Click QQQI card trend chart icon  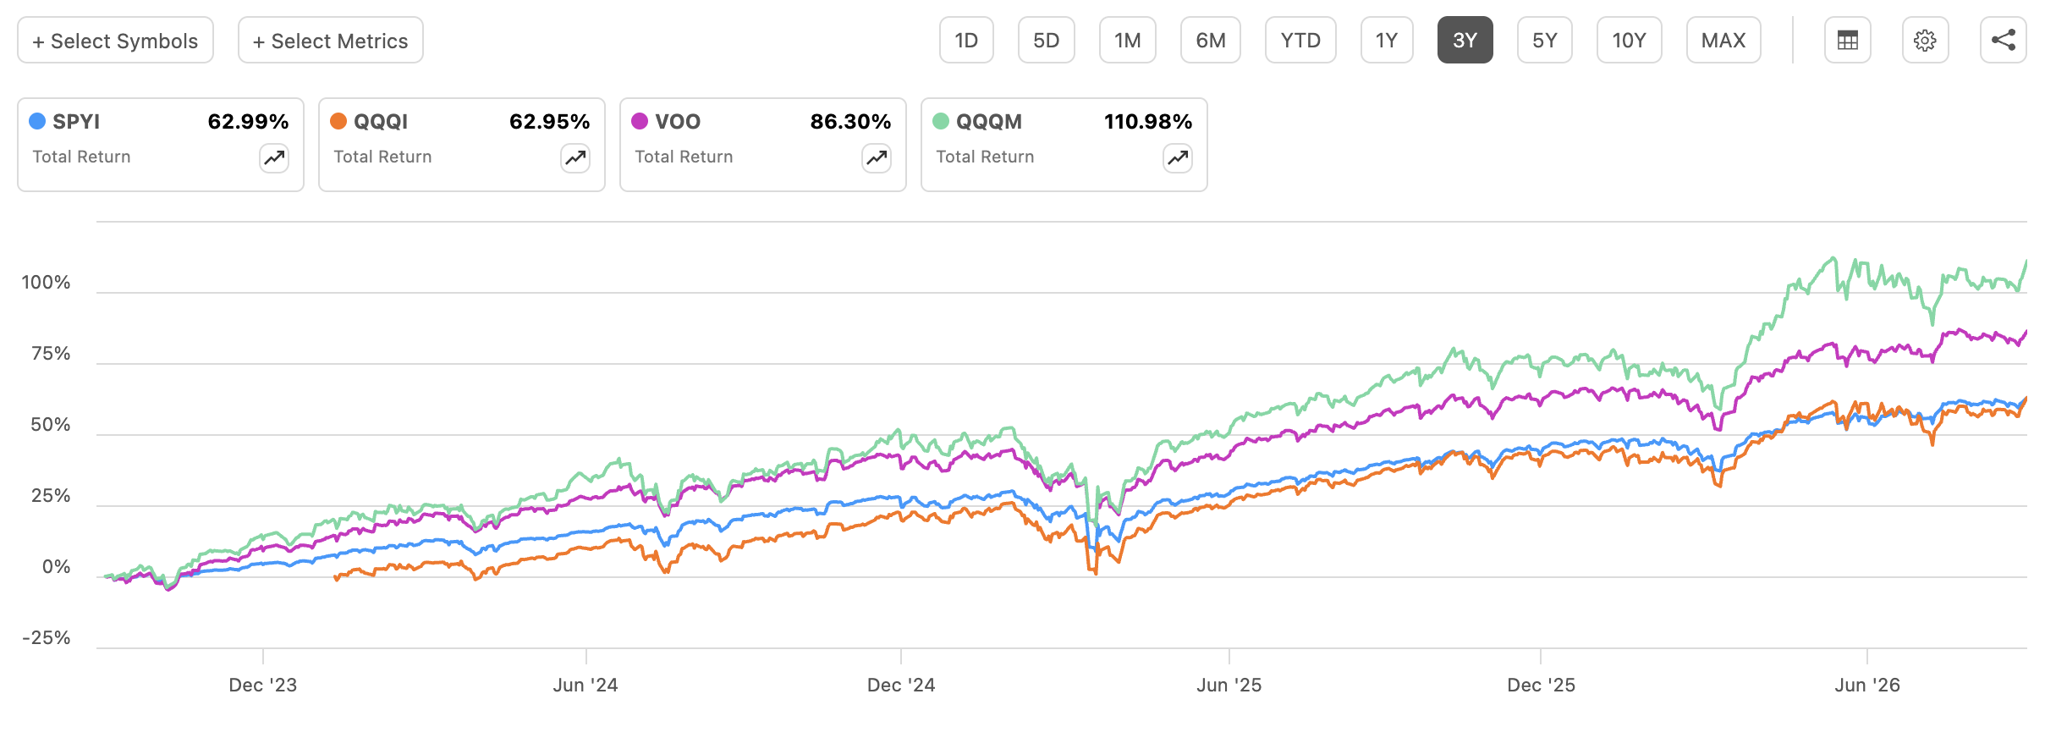click(x=575, y=157)
